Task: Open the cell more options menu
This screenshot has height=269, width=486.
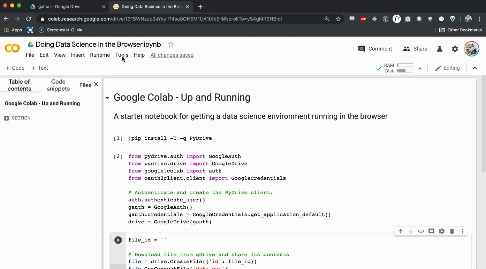Action: (x=462, y=231)
